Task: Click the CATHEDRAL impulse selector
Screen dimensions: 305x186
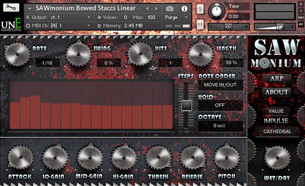Action: click(277, 131)
